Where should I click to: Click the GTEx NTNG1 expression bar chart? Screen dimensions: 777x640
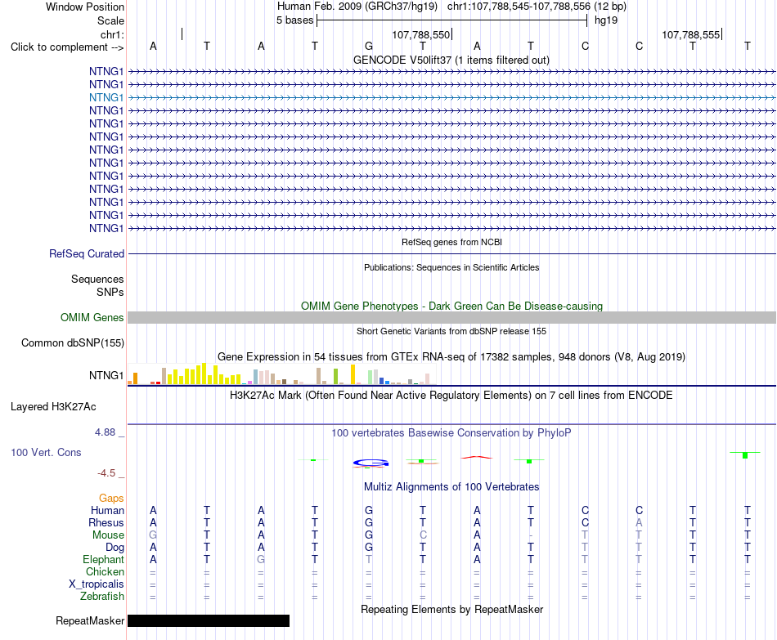[x=281, y=374]
